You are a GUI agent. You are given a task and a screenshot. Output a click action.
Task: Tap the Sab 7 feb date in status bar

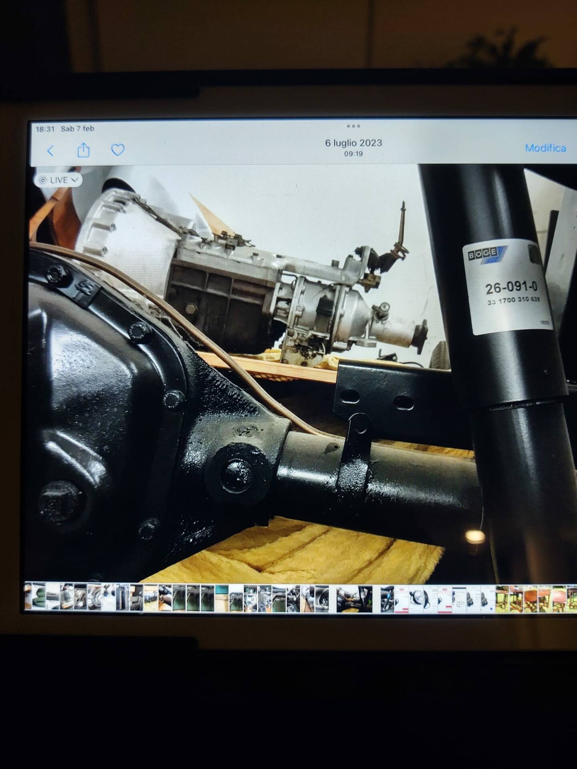[x=78, y=129]
